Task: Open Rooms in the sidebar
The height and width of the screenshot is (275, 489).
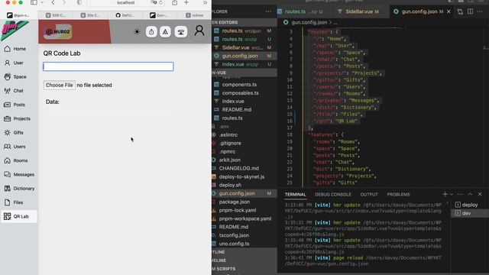Action: (x=18, y=160)
